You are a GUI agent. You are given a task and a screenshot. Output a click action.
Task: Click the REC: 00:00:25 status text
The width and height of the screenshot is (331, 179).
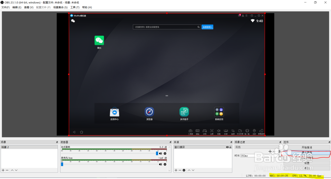pos(279,176)
